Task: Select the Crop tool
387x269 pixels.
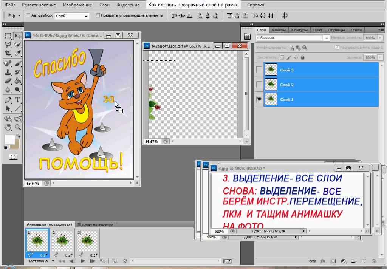Action: (x=8, y=53)
